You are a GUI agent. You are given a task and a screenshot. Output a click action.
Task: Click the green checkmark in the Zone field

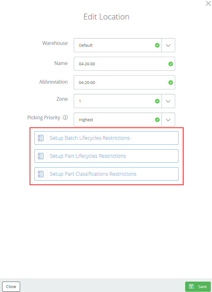tap(157, 101)
